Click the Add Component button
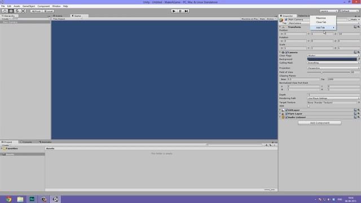This screenshot has height=203, width=361. tap(320, 123)
